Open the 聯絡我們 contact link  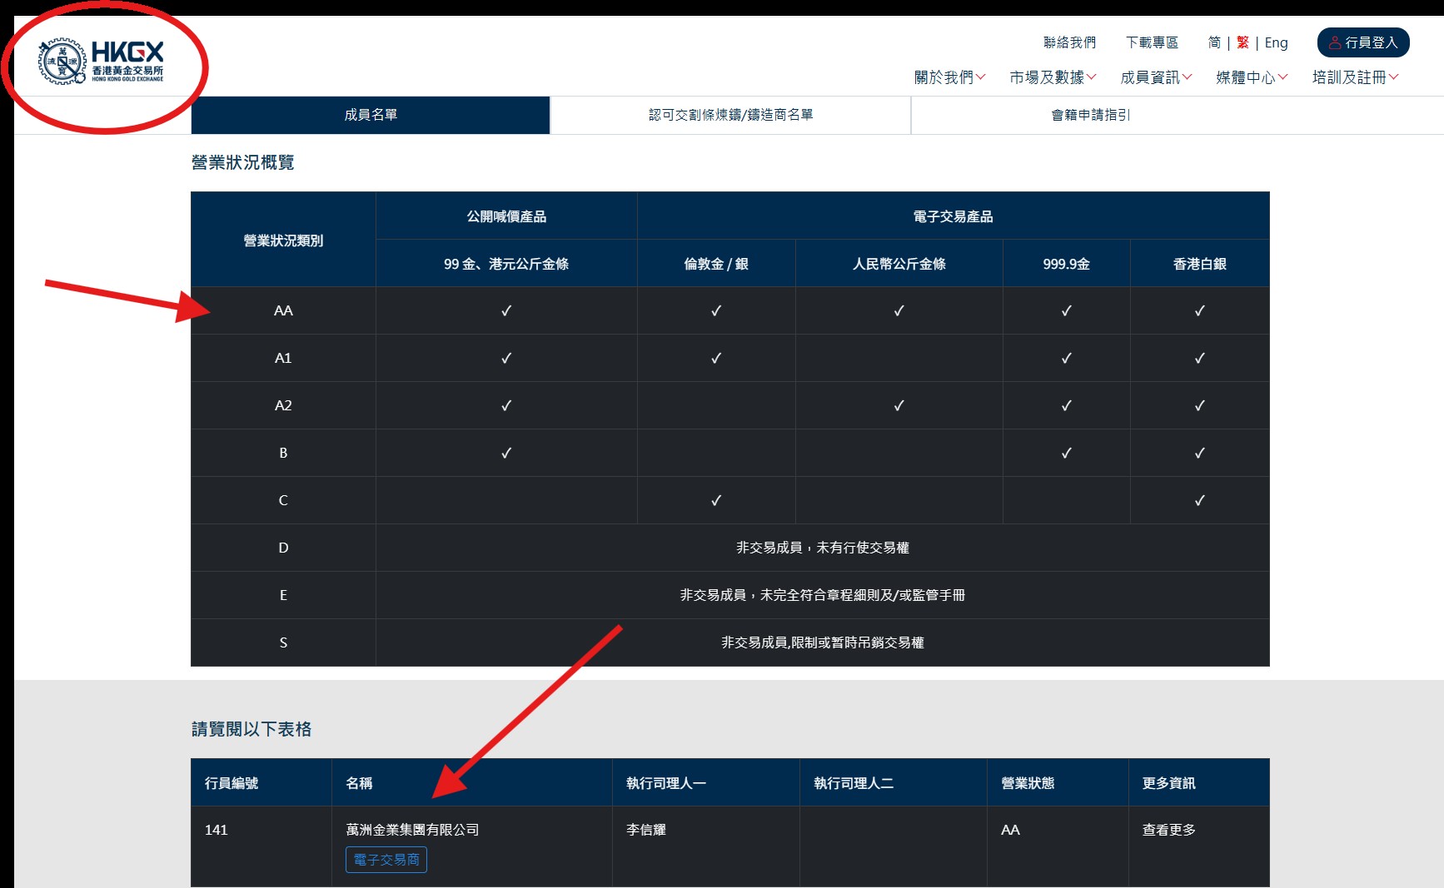click(x=1069, y=42)
